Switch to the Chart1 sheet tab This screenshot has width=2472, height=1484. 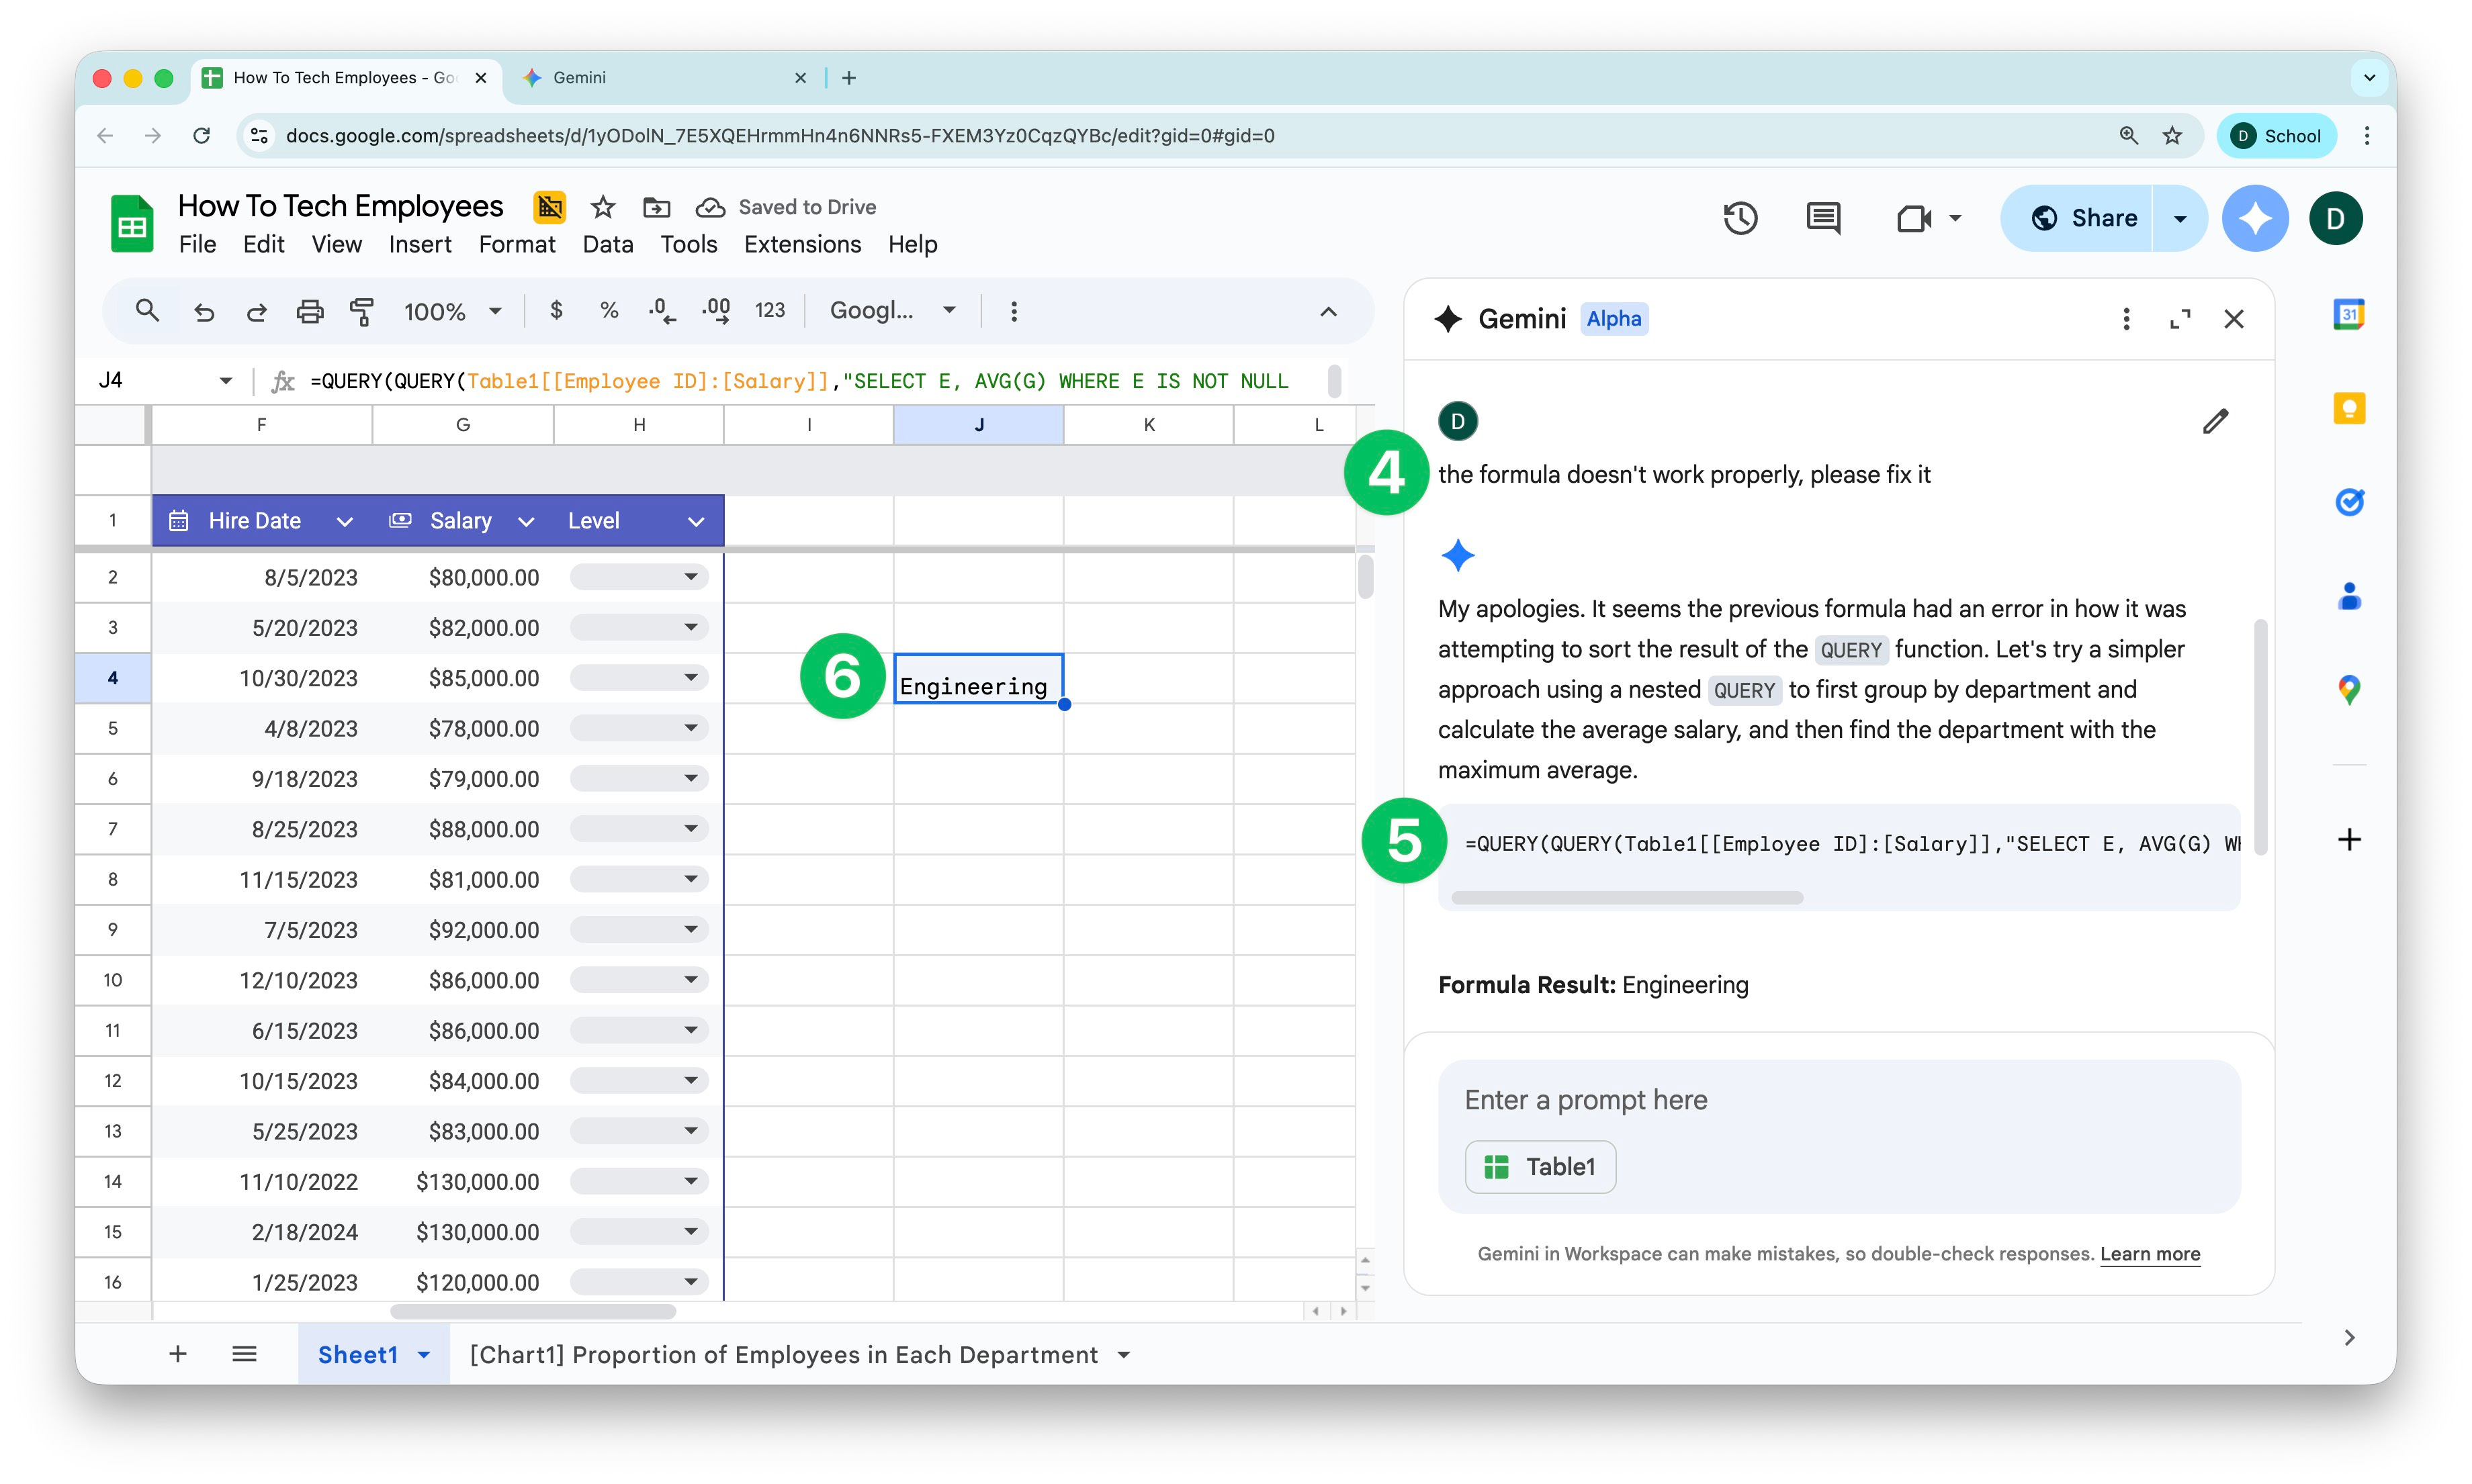tap(783, 1354)
